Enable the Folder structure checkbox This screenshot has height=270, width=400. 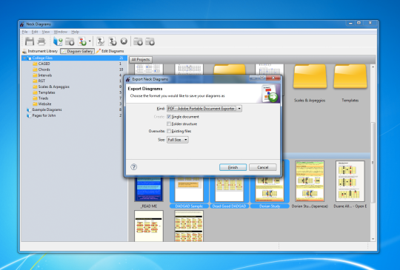(169, 124)
